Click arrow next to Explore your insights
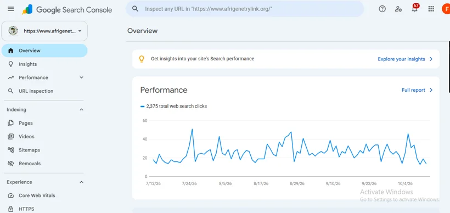 (431, 59)
